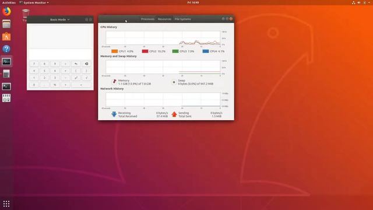
Task: Click the calculator 9 key
Action: (x=55, y=64)
